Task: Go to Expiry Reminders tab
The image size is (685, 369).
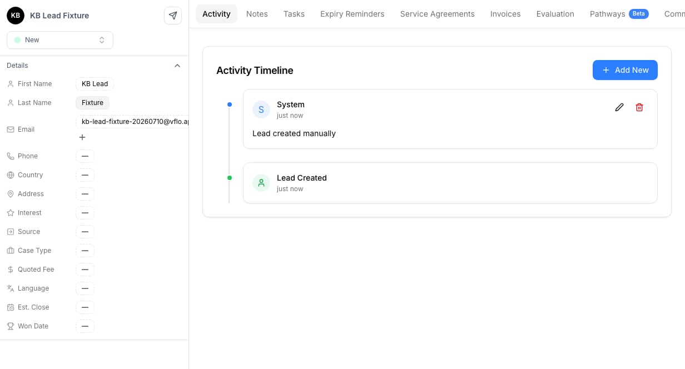Action: coord(353,14)
